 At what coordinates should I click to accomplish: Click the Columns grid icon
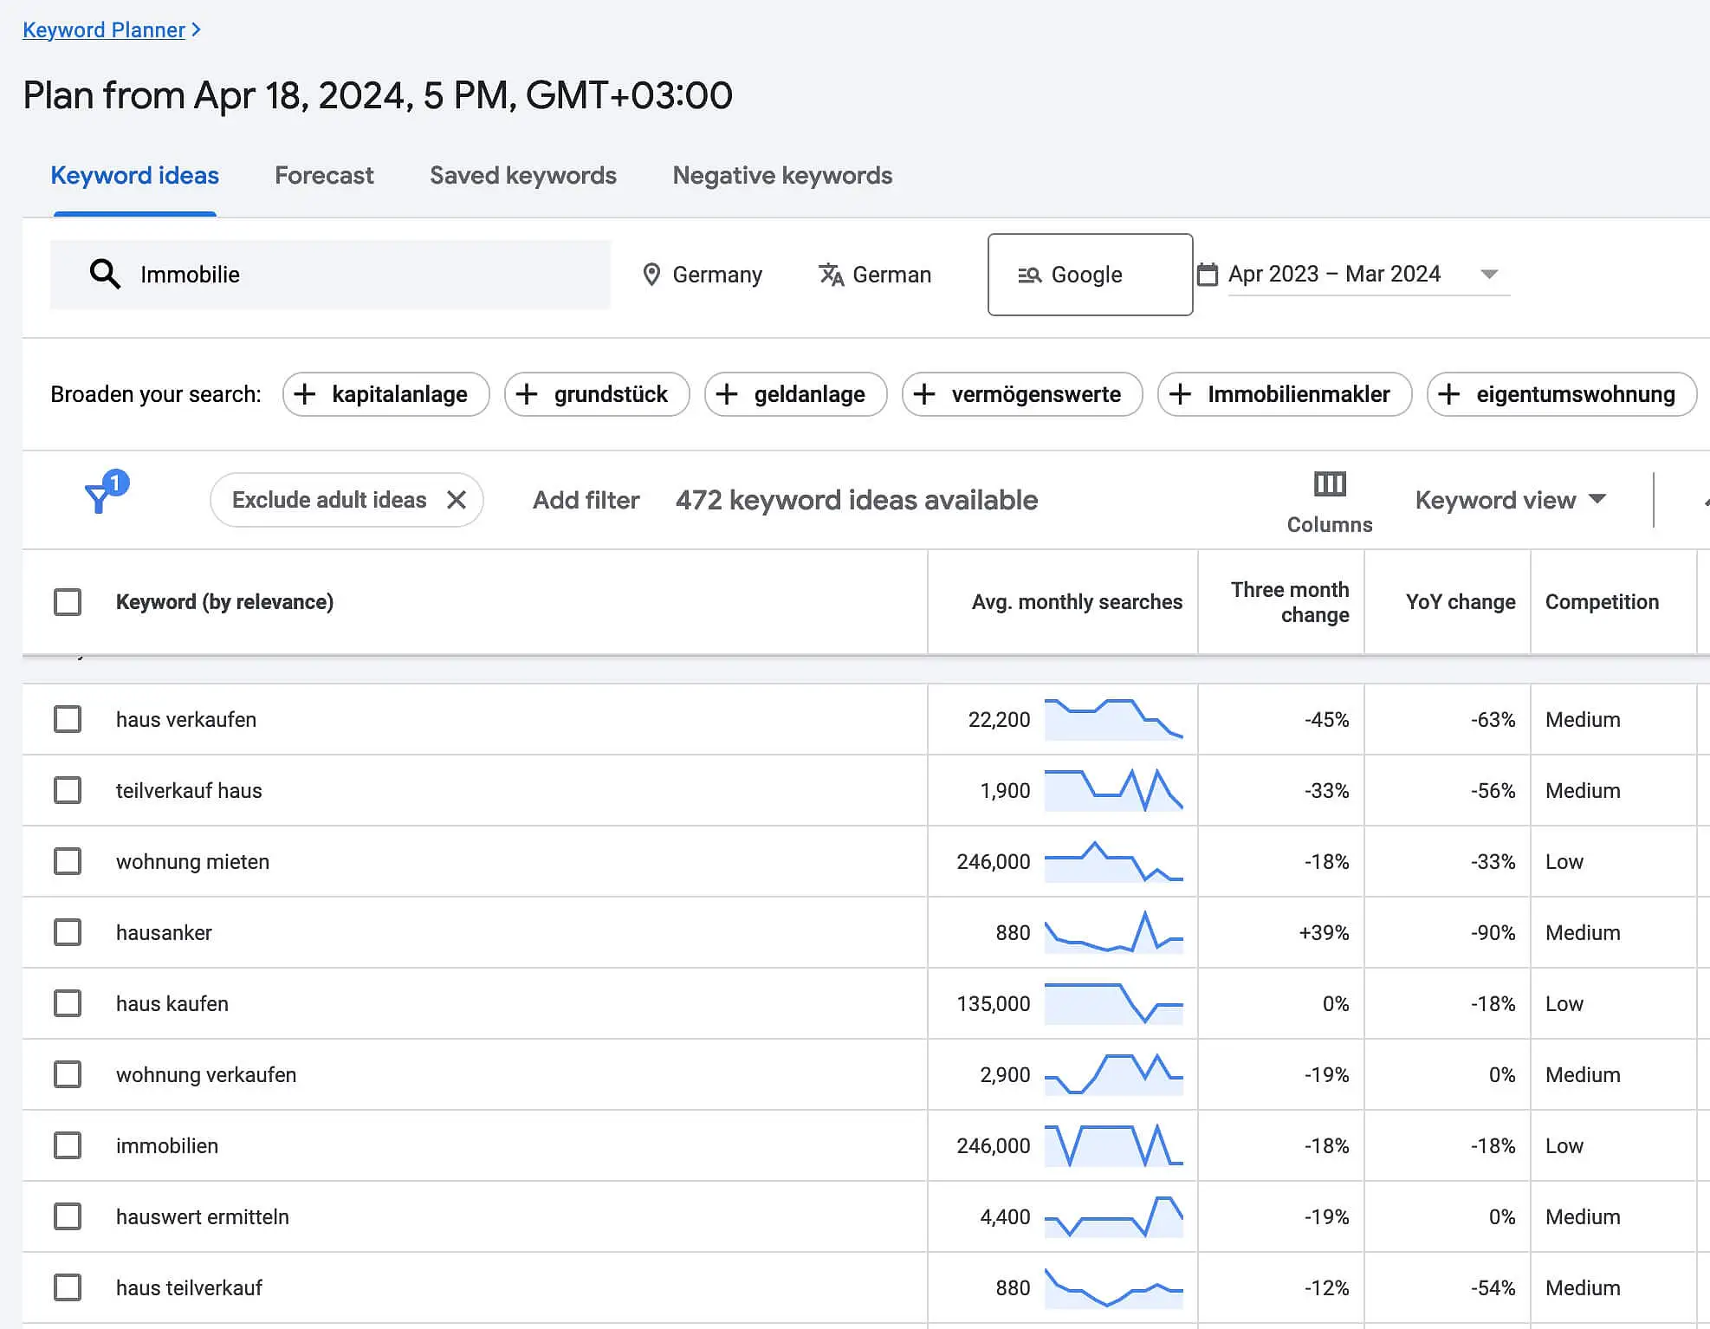pos(1330,483)
